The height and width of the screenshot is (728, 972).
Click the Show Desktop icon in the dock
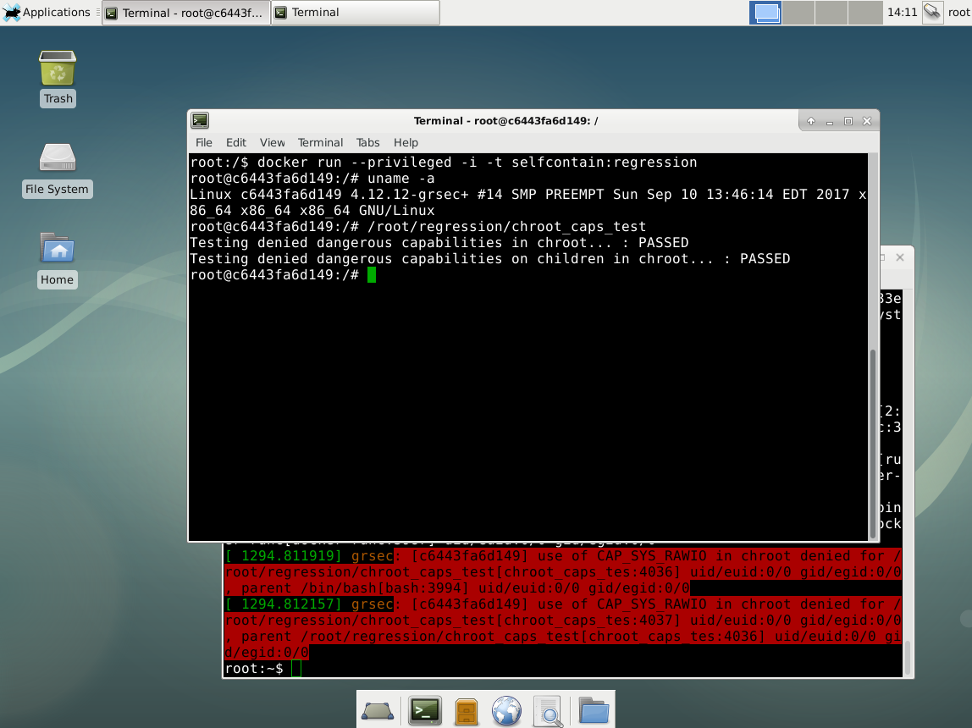click(x=378, y=711)
